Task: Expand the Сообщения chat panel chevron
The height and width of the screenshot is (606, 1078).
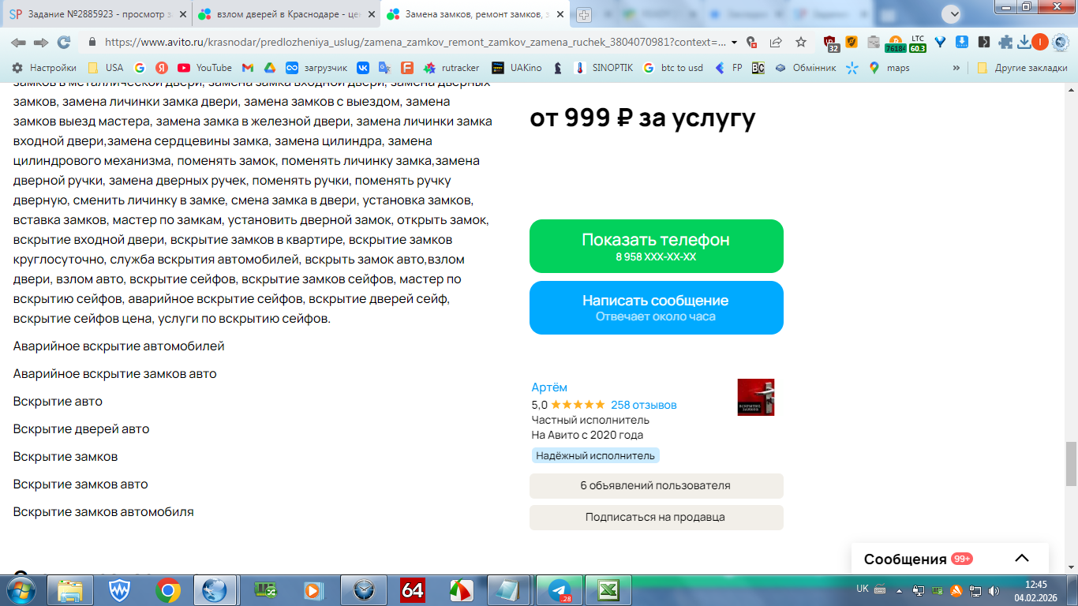Action: (x=1022, y=558)
